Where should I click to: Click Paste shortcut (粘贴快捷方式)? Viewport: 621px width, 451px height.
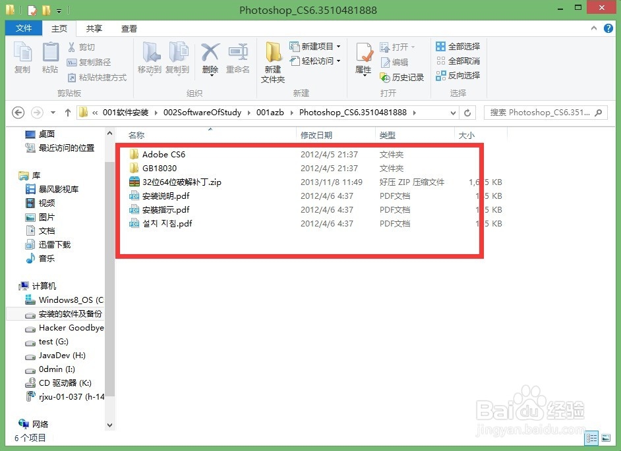(x=97, y=77)
